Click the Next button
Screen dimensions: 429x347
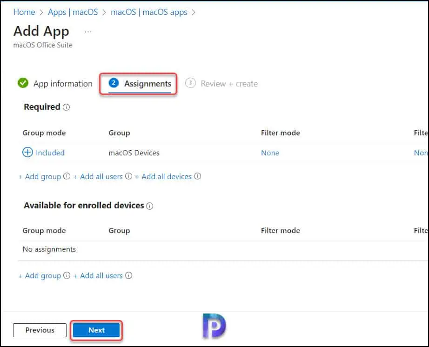pos(96,330)
